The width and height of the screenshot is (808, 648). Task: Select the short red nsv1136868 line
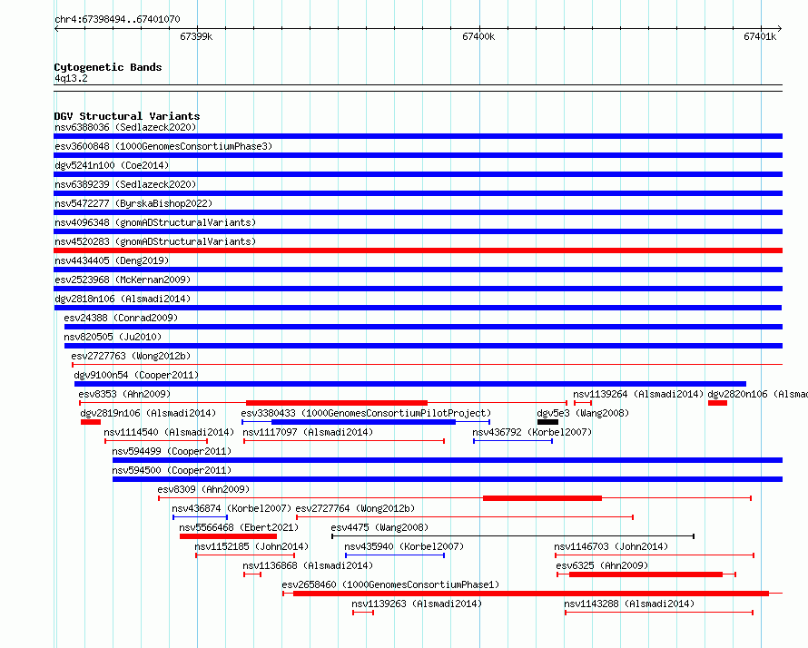tap(252, 574)
